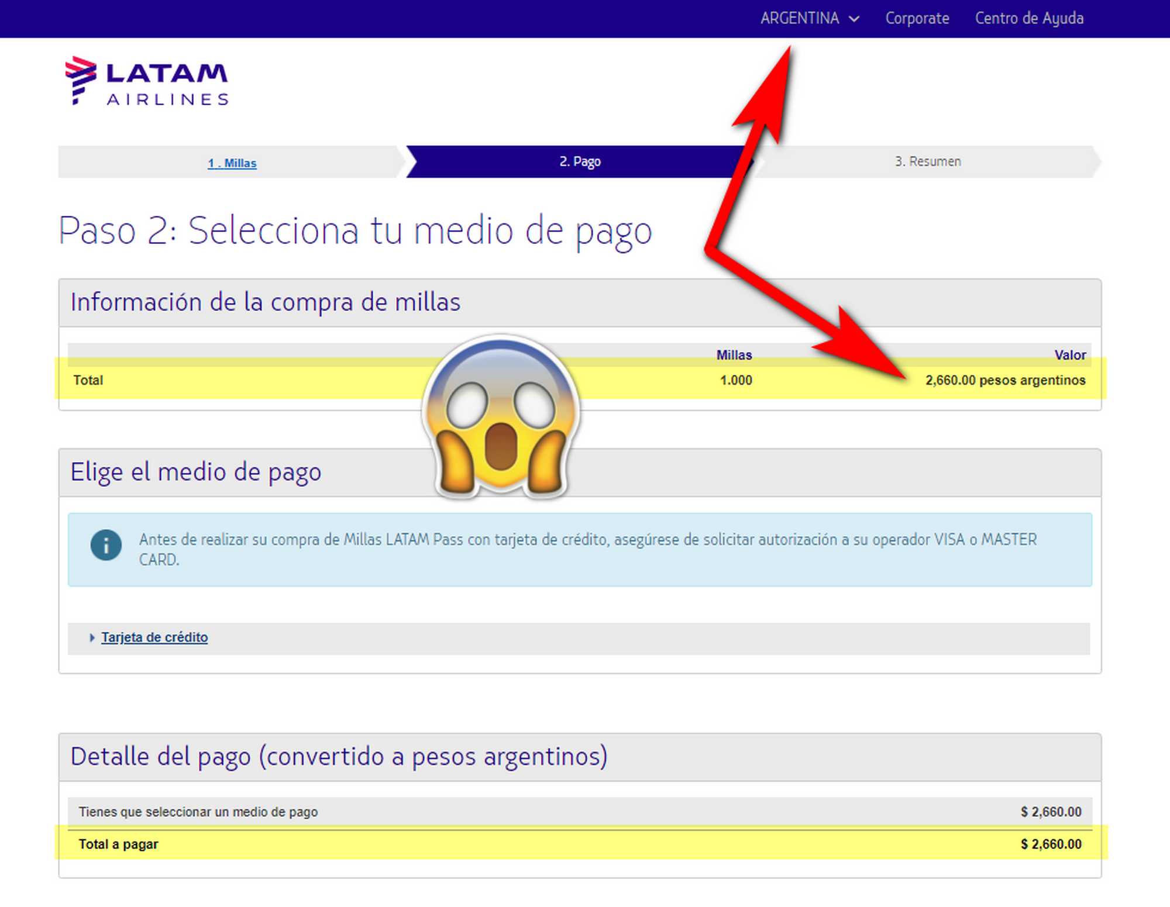The image size is (1170, 907).
Task: Click the Tarjeta de crédito link
Action: [154, 637]
